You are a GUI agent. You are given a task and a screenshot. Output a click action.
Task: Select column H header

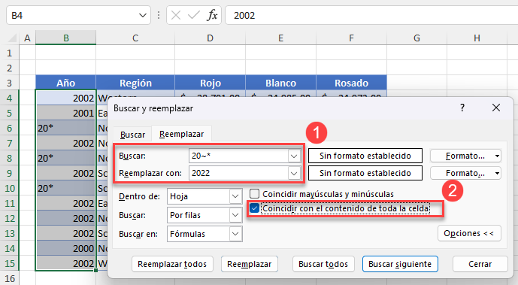point(477,38)
